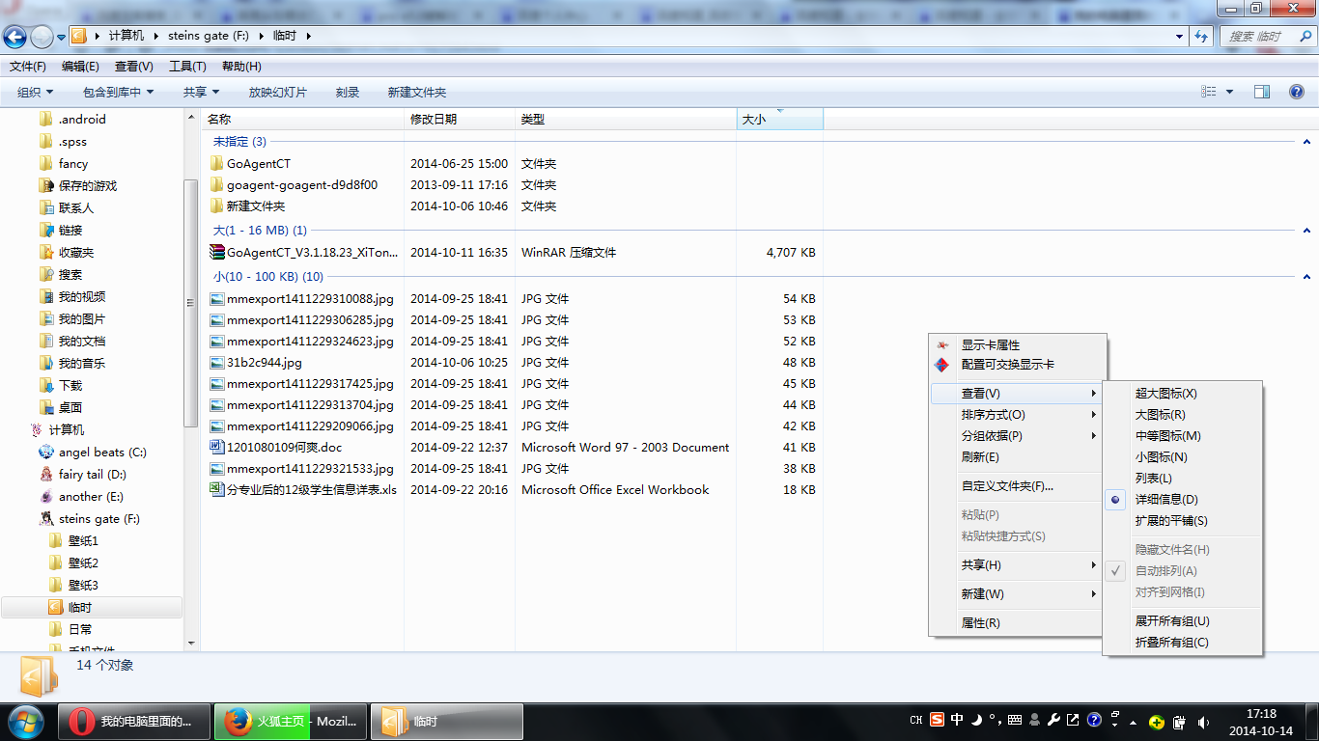This screenshot has height=741, width=1319.
Task: Click 刷新(E) in the context menu
Action: coord(981,456)
